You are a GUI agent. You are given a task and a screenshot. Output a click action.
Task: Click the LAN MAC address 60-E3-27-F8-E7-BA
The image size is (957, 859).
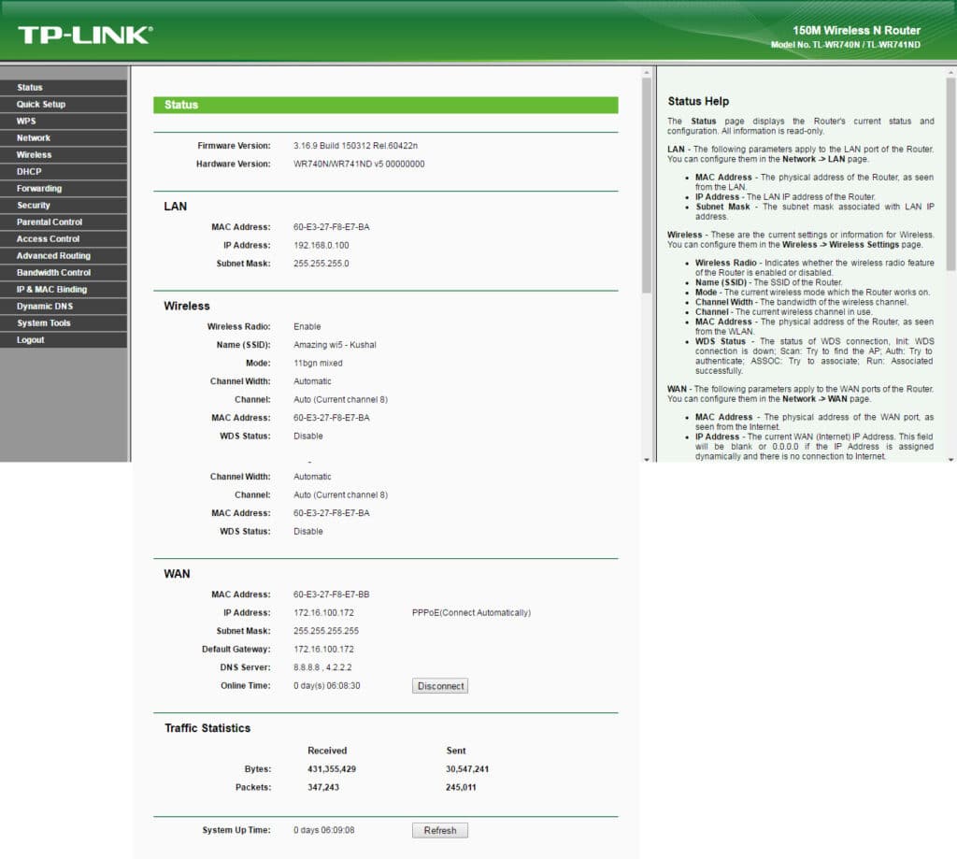[332, 226]
